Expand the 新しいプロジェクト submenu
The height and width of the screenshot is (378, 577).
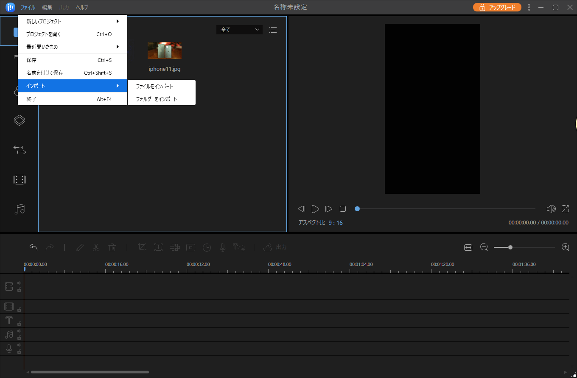[73, 21]
